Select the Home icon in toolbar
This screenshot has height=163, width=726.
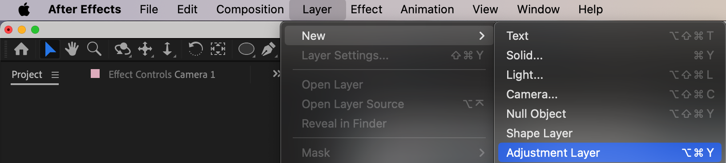(21, 49)
